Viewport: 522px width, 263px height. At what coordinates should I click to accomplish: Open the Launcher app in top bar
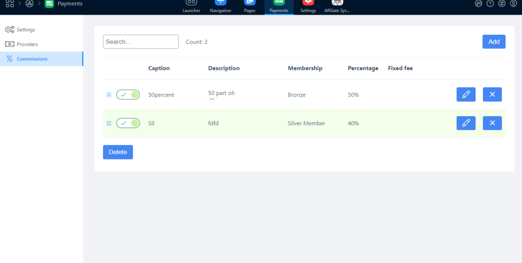click(191, 6)
